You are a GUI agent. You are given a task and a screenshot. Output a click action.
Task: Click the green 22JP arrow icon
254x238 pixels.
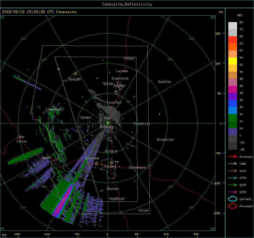233,185
